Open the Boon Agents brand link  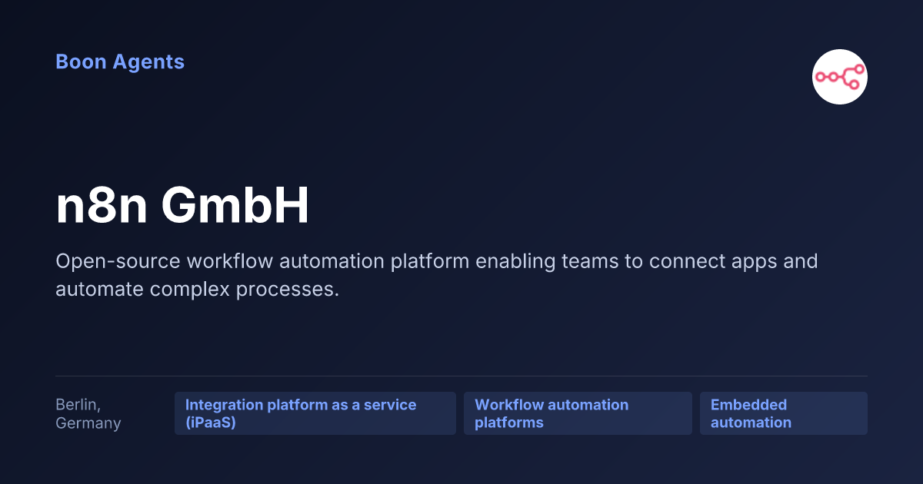120,62
